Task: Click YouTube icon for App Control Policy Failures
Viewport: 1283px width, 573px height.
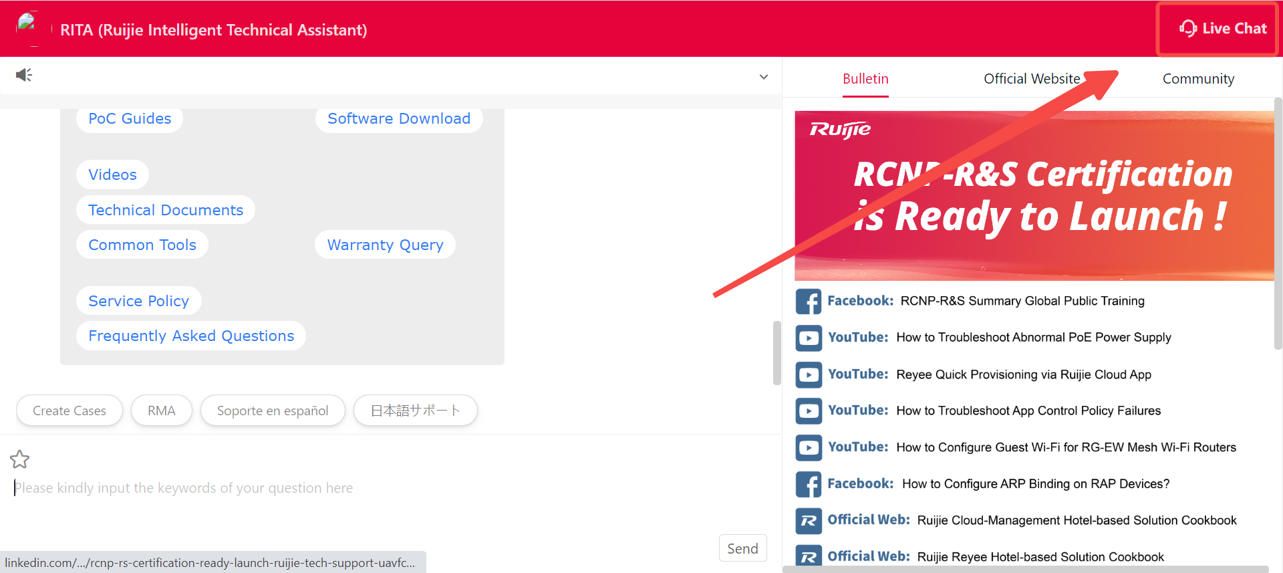Action: [x=809, y=411]
